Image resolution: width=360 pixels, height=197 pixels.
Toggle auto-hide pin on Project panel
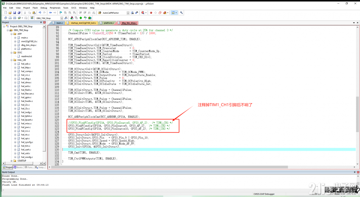(41, 22)
